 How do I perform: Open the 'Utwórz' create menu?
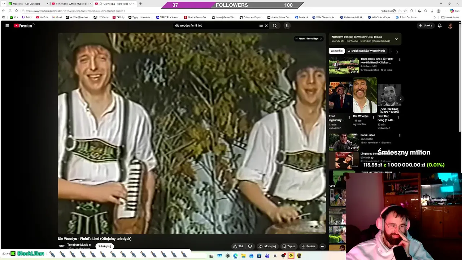click(425, 26)
